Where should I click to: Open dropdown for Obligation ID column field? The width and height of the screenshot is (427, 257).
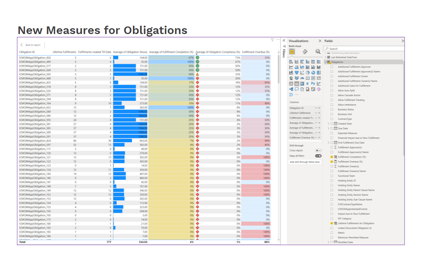pyautogui.click(x=316, y=108)
